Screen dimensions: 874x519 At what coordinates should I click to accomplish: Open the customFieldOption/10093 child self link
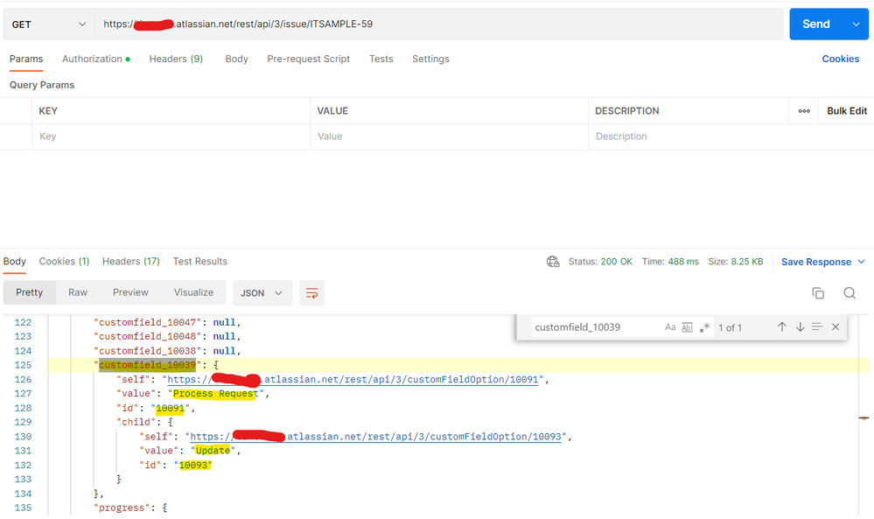tap(375, 437)
